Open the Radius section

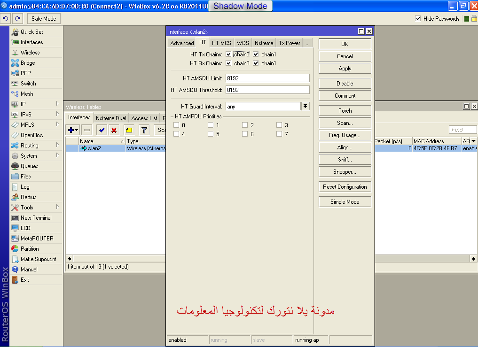click(28, 197)
